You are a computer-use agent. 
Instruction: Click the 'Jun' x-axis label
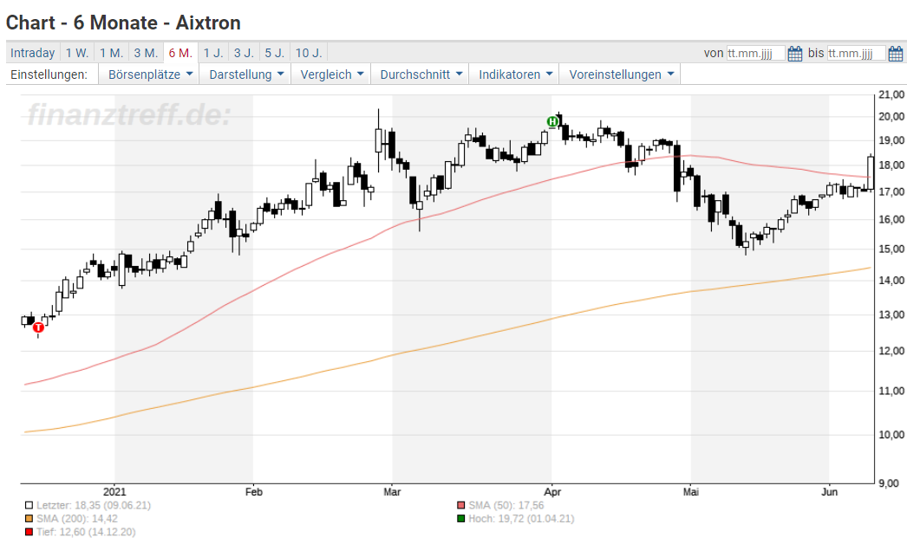[x=830, y=492]
